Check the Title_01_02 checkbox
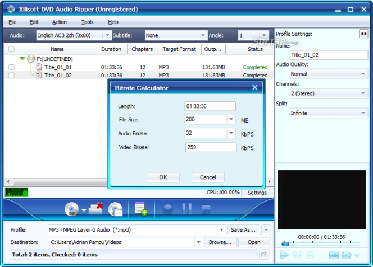Screen dimensions: 373x267 point(11,75)
